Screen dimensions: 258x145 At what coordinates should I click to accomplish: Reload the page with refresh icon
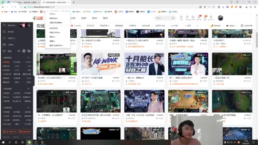[16, 7]
